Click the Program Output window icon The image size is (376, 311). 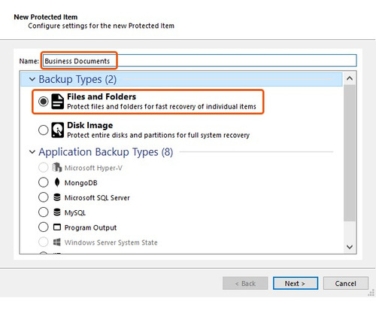(x=57, y=227)
